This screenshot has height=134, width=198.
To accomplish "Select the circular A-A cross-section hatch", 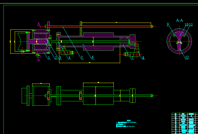I will 179,41.
